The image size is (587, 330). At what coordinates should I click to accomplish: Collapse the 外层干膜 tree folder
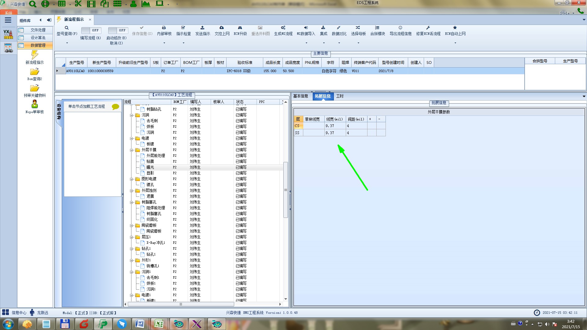click(132, 150)
